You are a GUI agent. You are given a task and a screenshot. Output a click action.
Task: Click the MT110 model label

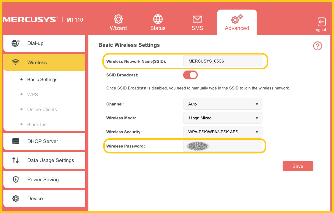point(75,20)
